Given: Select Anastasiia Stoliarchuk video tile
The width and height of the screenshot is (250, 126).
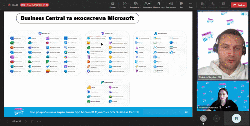Looking at the screenshot, I should pyautogui.click(x=223, y=96).
